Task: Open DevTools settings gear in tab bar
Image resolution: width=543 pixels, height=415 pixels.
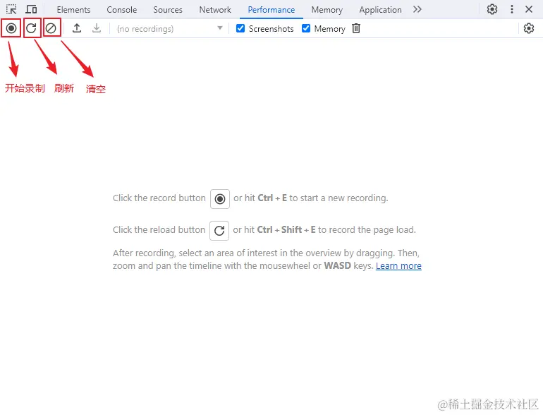Action: tap(492, 9)
